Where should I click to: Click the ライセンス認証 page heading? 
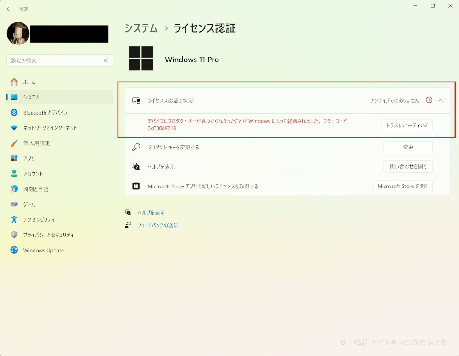pyautogui.click(x=205, y=28)
